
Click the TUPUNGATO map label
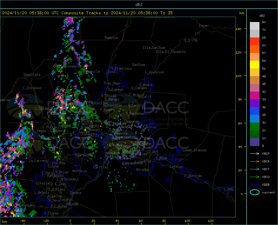pos(55,176)
